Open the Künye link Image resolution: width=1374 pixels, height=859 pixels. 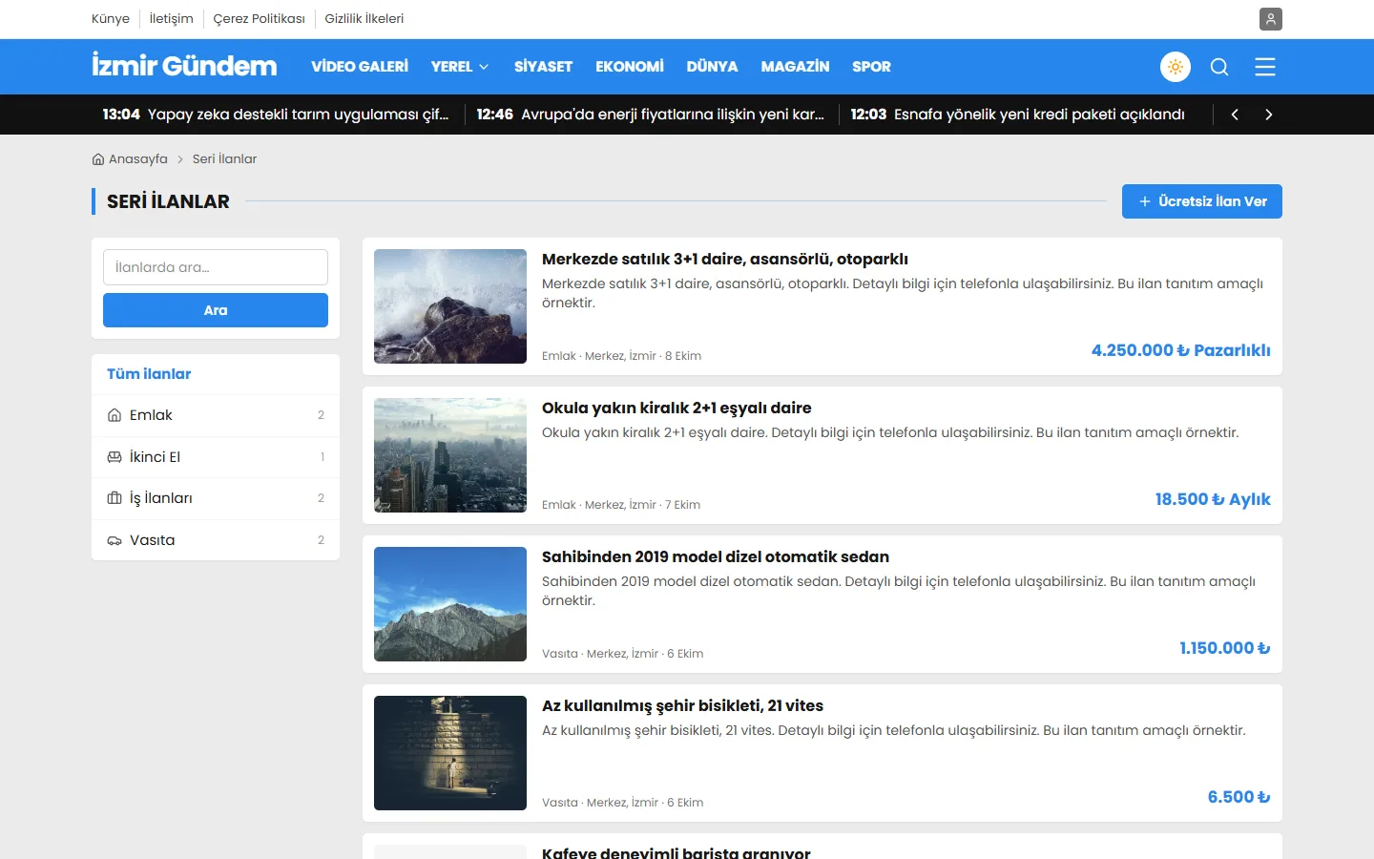pos(111,19)
